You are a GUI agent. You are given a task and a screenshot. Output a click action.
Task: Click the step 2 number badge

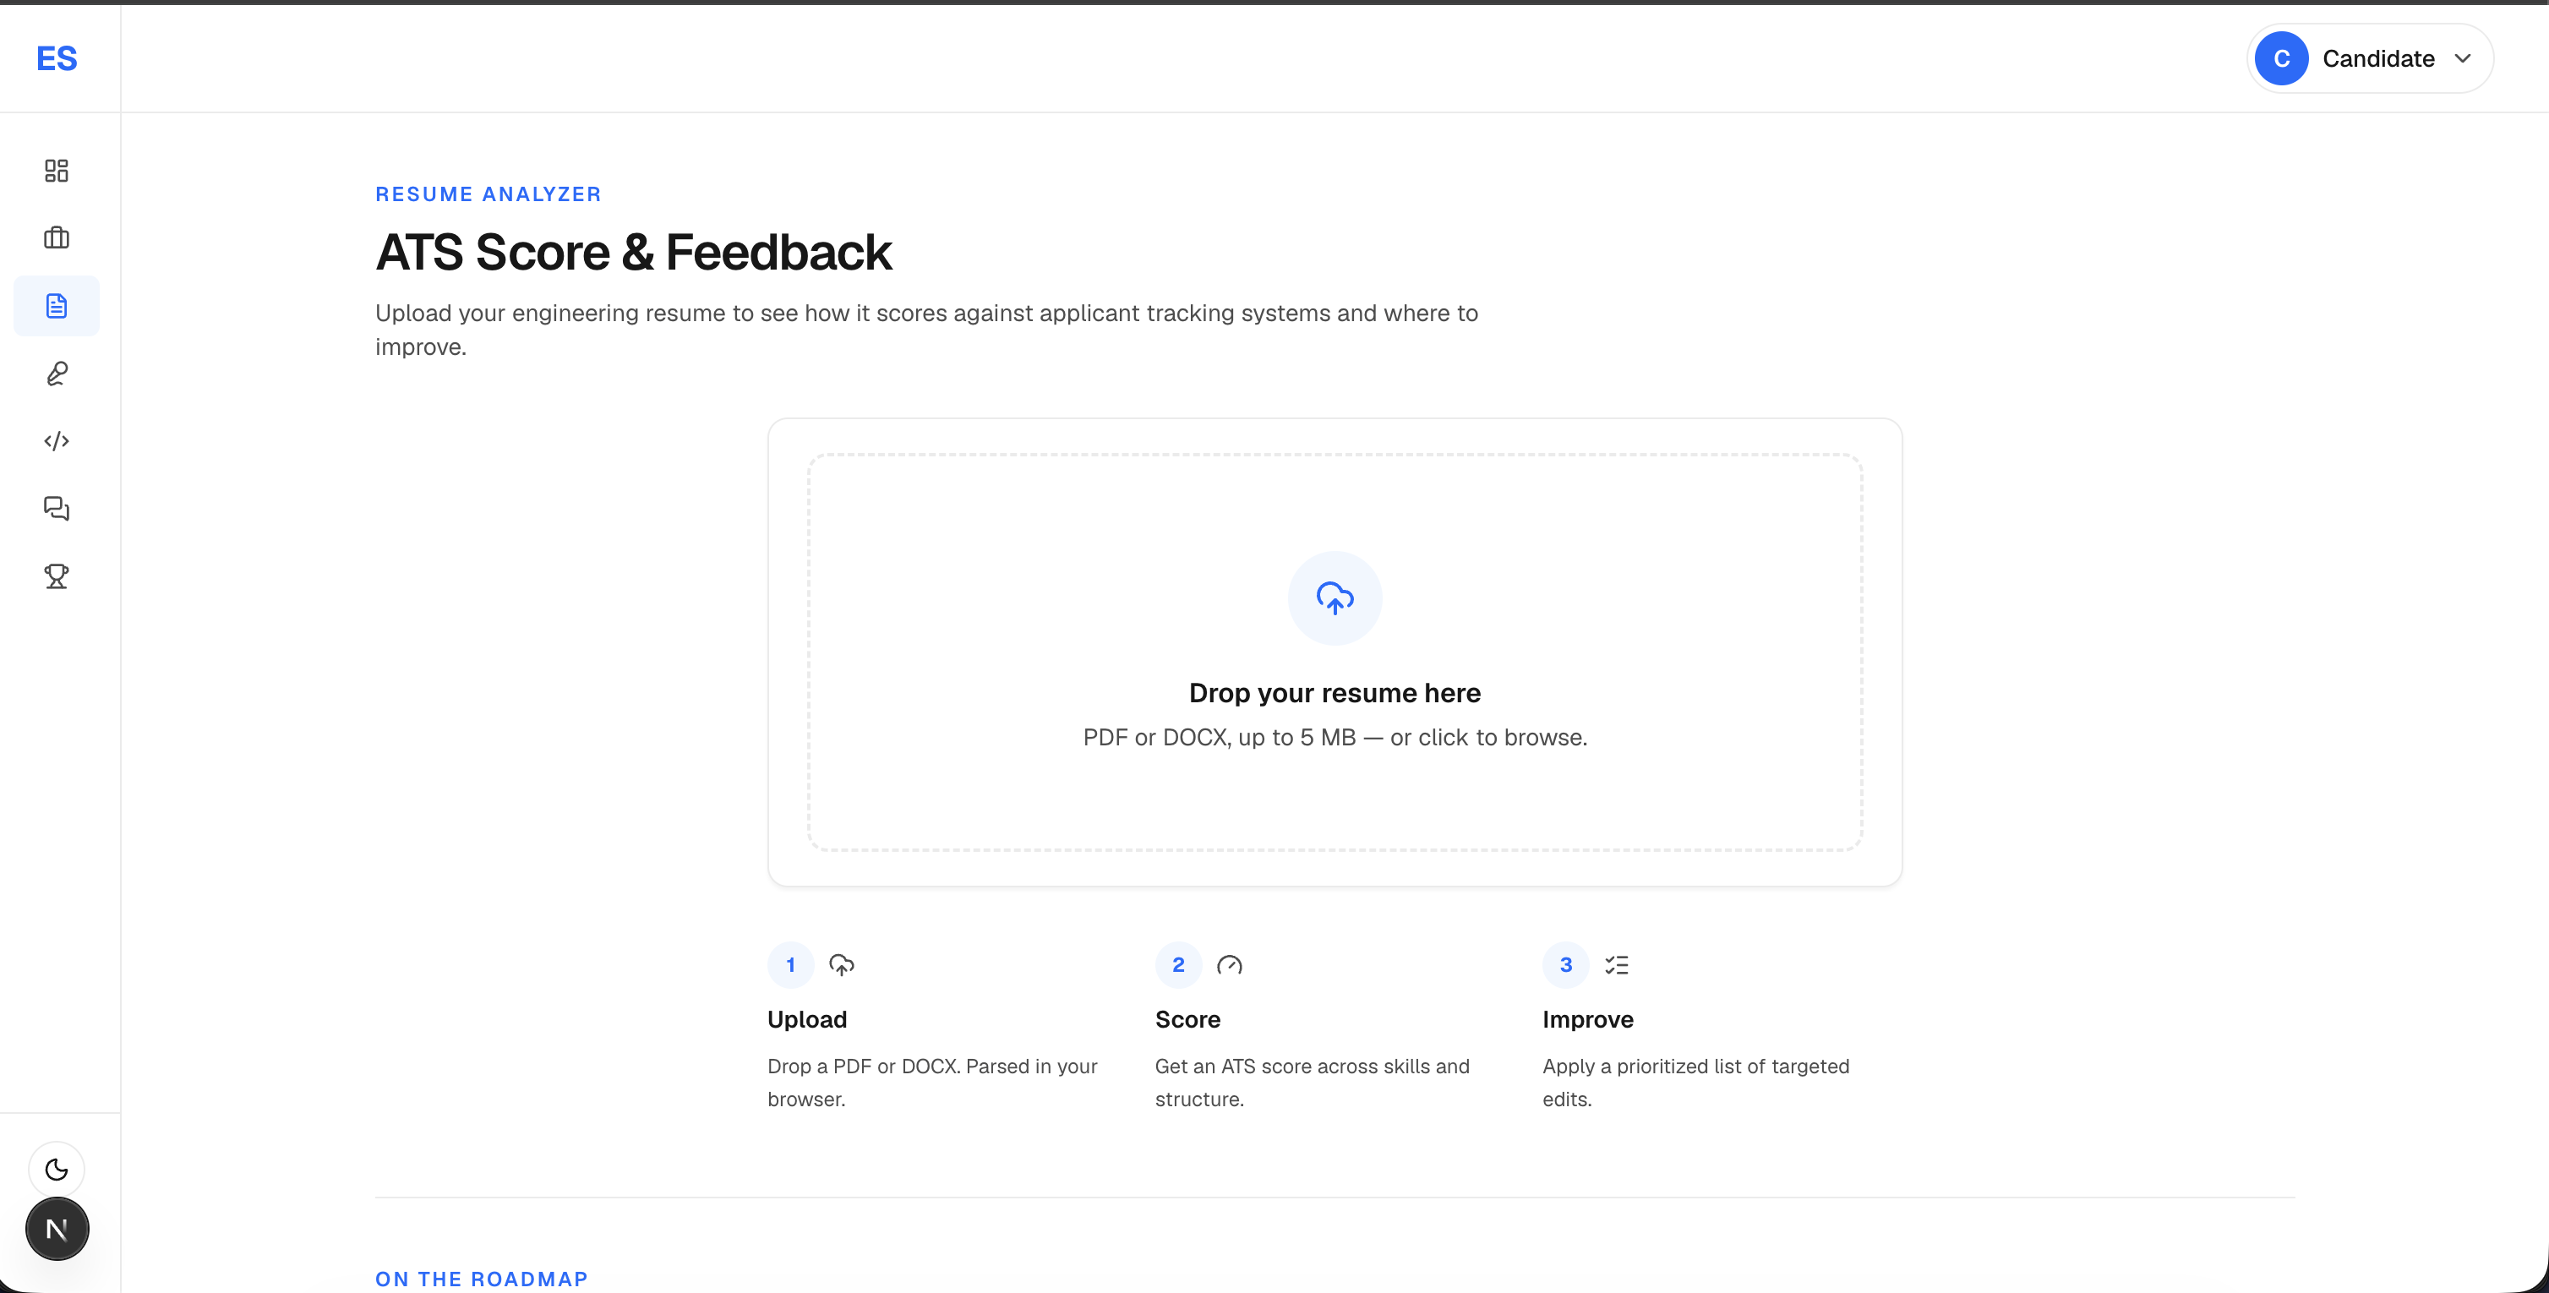point(1177,964)
